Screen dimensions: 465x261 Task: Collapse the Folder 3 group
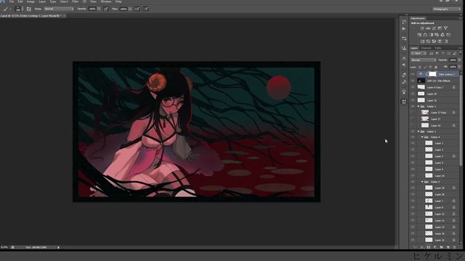418,131
